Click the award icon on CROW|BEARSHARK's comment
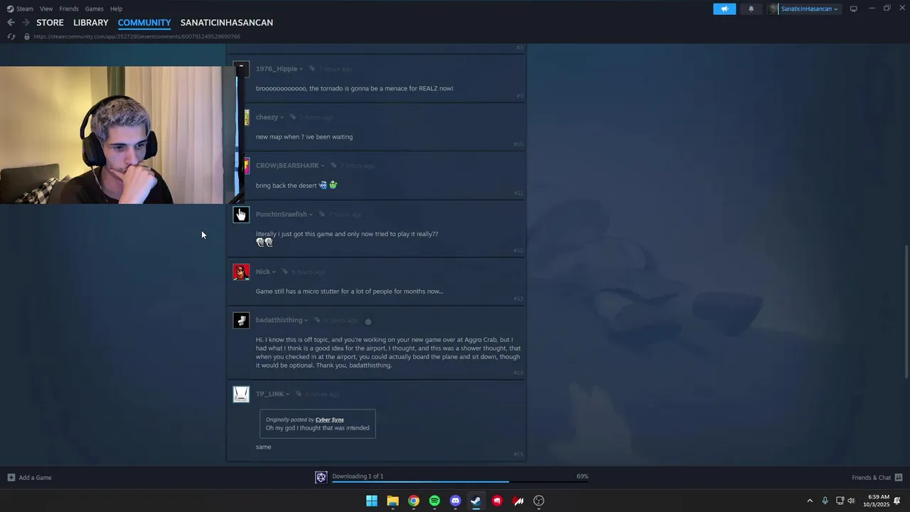910x512 pixels. pyautogui.click(x=333, y=166)
